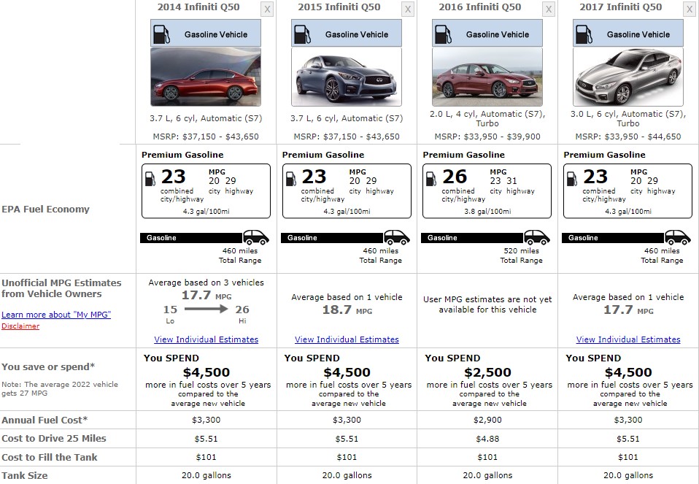View Individual Estimates for 2014 Q50
The image size is (699, 484).
(206, 339)
